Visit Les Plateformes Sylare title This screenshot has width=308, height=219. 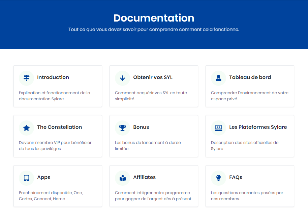tap(258, 127)
